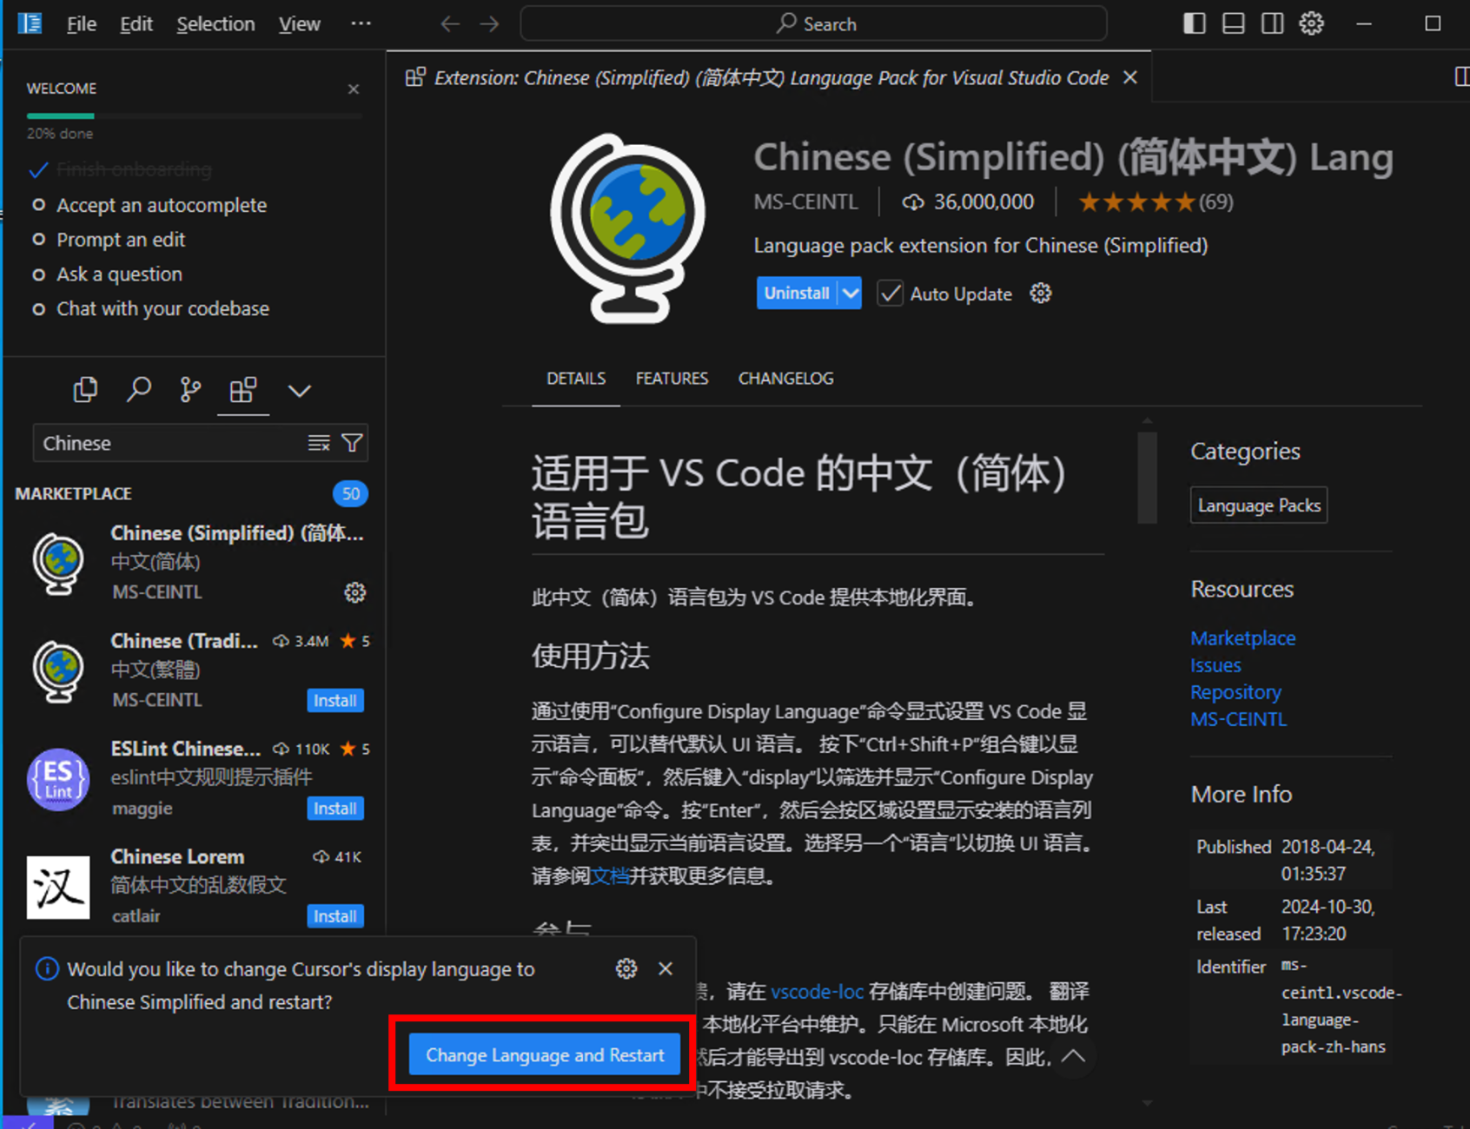Split the editor with top-right icon
This screenshot has width=1470, height=1129.
[x=1461, y=77]
